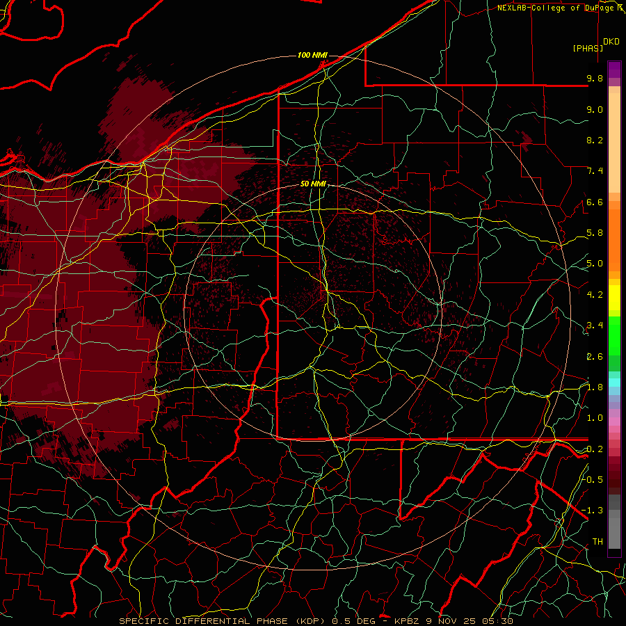
Task: Select the -0.5 scale value
Action: click(x=593, y=479)
